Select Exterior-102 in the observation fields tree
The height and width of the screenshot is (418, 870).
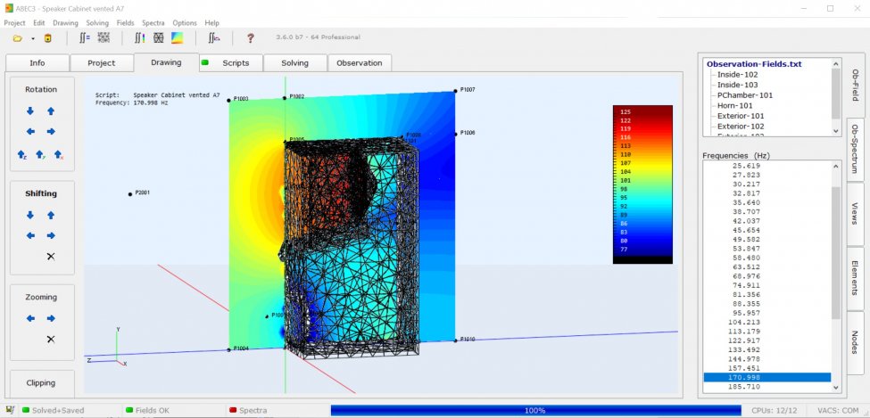[740, 127]
